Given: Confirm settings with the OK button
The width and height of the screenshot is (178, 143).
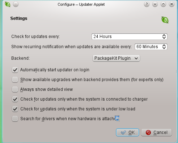Looking at the screenshot, I should click(x=127, y=133).
